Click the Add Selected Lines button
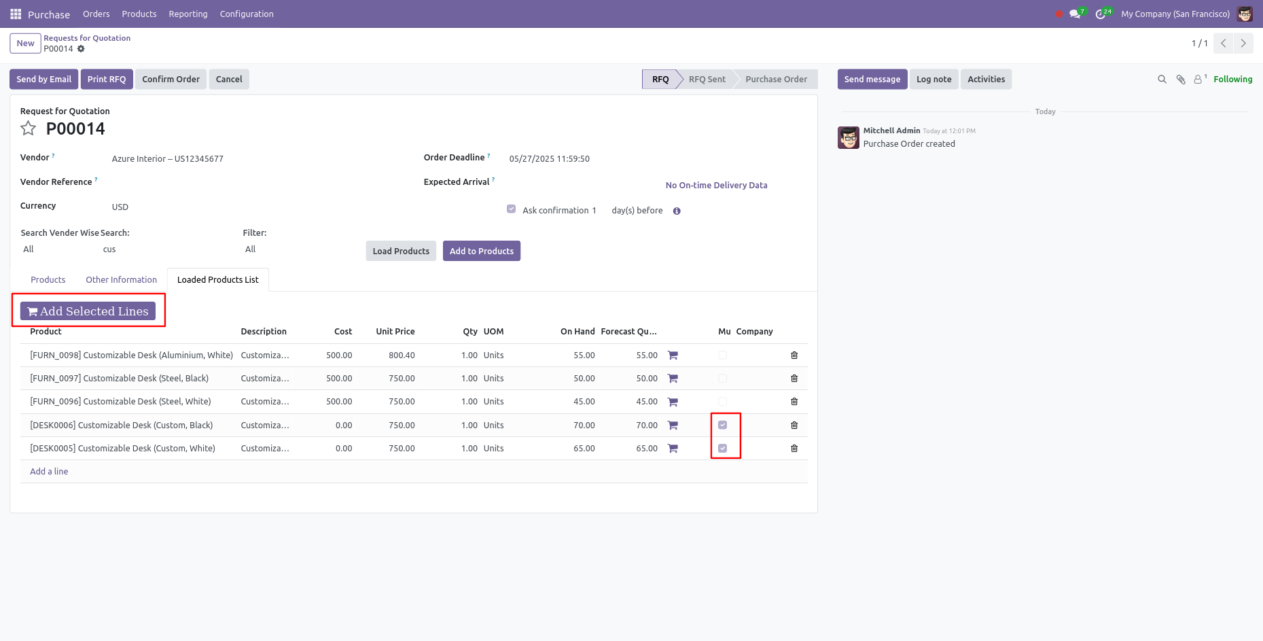Viewport: 1263px width, 641px height. (88, 311)
